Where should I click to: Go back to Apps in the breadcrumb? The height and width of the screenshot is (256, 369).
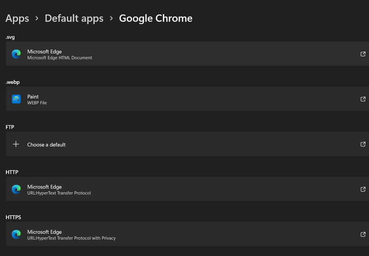coord(17,19)
